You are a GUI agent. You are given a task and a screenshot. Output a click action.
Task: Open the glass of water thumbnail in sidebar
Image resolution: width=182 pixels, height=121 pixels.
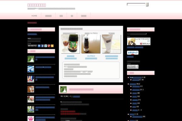coord(31,89)
